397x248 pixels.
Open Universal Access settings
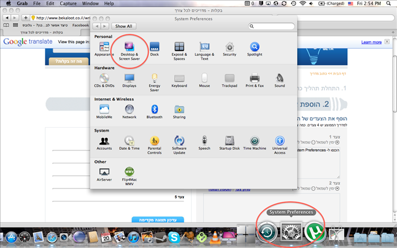(280, 143)
